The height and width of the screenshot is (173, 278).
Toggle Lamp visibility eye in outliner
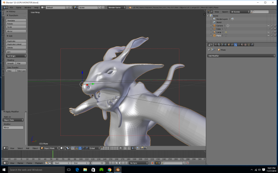click(x=268, y=32)
